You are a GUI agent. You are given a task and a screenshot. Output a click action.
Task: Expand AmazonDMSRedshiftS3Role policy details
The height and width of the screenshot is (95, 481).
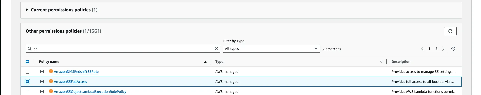tap(42, 72)
